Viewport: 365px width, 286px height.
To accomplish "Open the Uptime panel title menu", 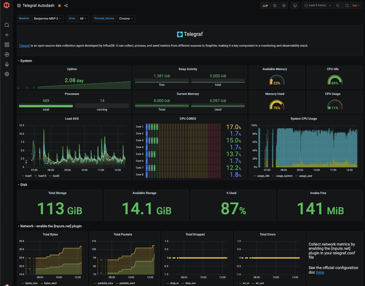I will click(x=72, y=69).
